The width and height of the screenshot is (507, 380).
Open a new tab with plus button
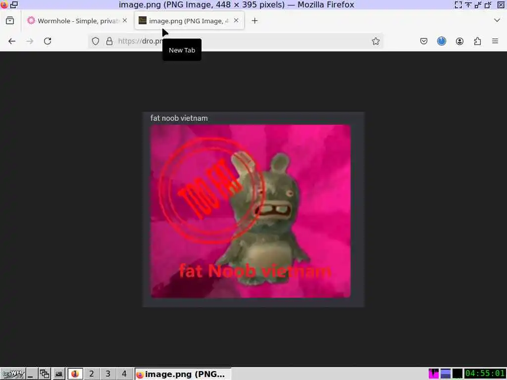coord(255,21)
